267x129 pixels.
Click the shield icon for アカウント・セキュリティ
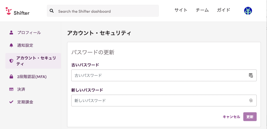point(11,61)
